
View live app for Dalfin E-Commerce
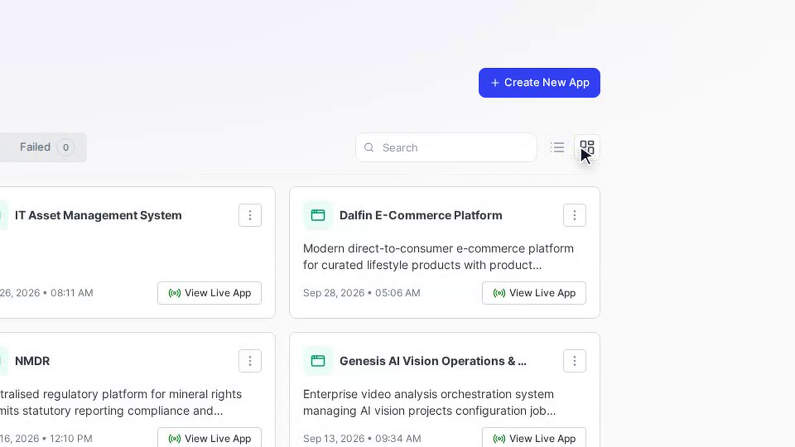[x=534, y=293]
